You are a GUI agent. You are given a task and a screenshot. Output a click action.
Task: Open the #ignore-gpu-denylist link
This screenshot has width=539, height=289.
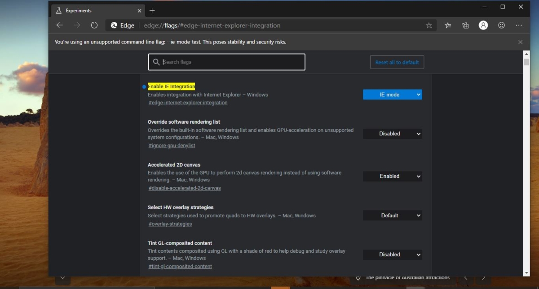point(171,145)
